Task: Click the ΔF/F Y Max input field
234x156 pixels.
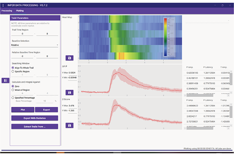Action: pyautogui.click(x=72, y=73)
